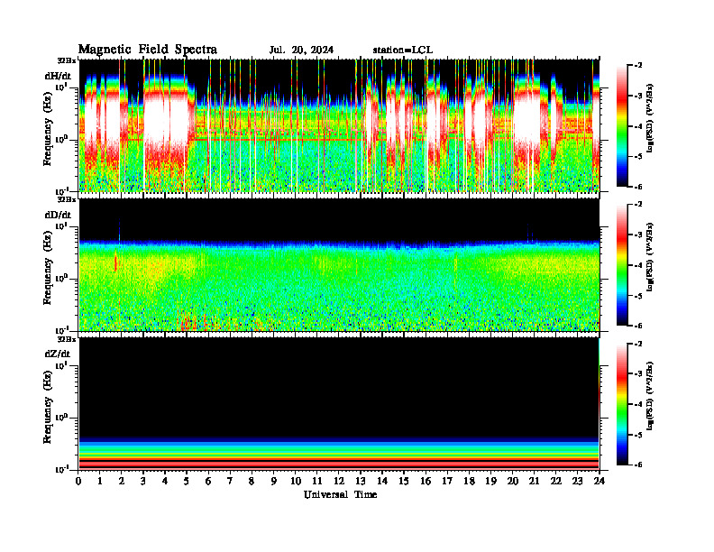Click hour tick label 8 on time axis
Screen dimensions: 714x552
pos(252,481)
